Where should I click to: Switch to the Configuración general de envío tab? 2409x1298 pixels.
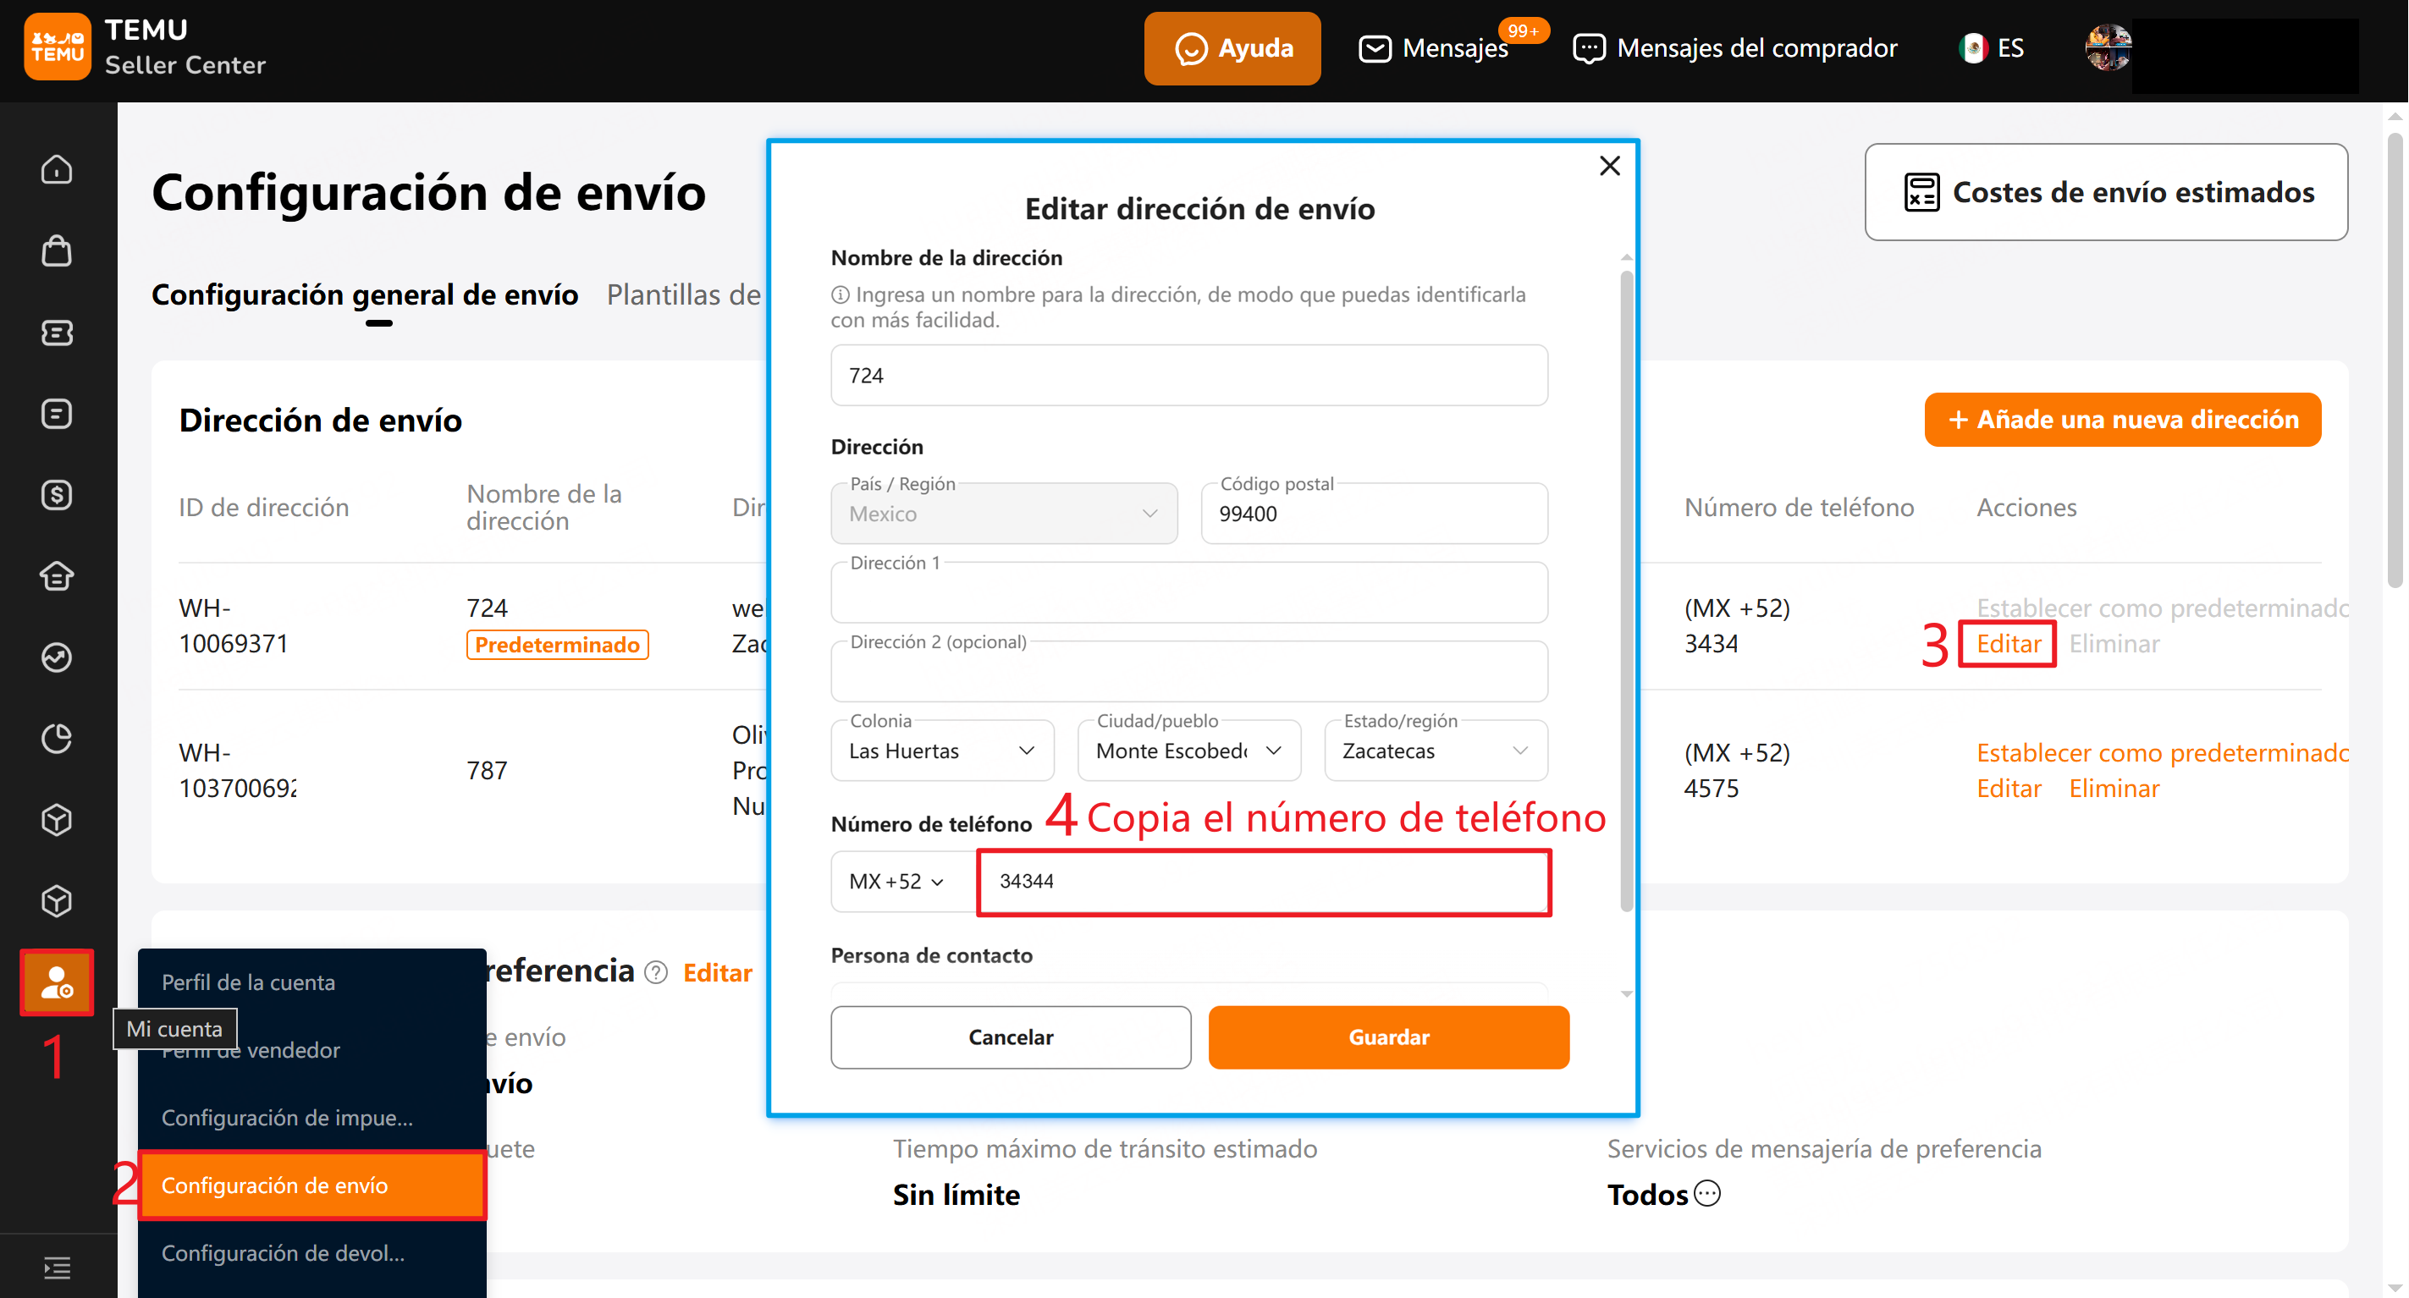tap(365, 294)
